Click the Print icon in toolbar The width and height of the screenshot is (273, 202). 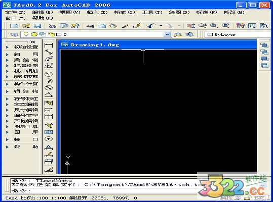pos(52,26)
